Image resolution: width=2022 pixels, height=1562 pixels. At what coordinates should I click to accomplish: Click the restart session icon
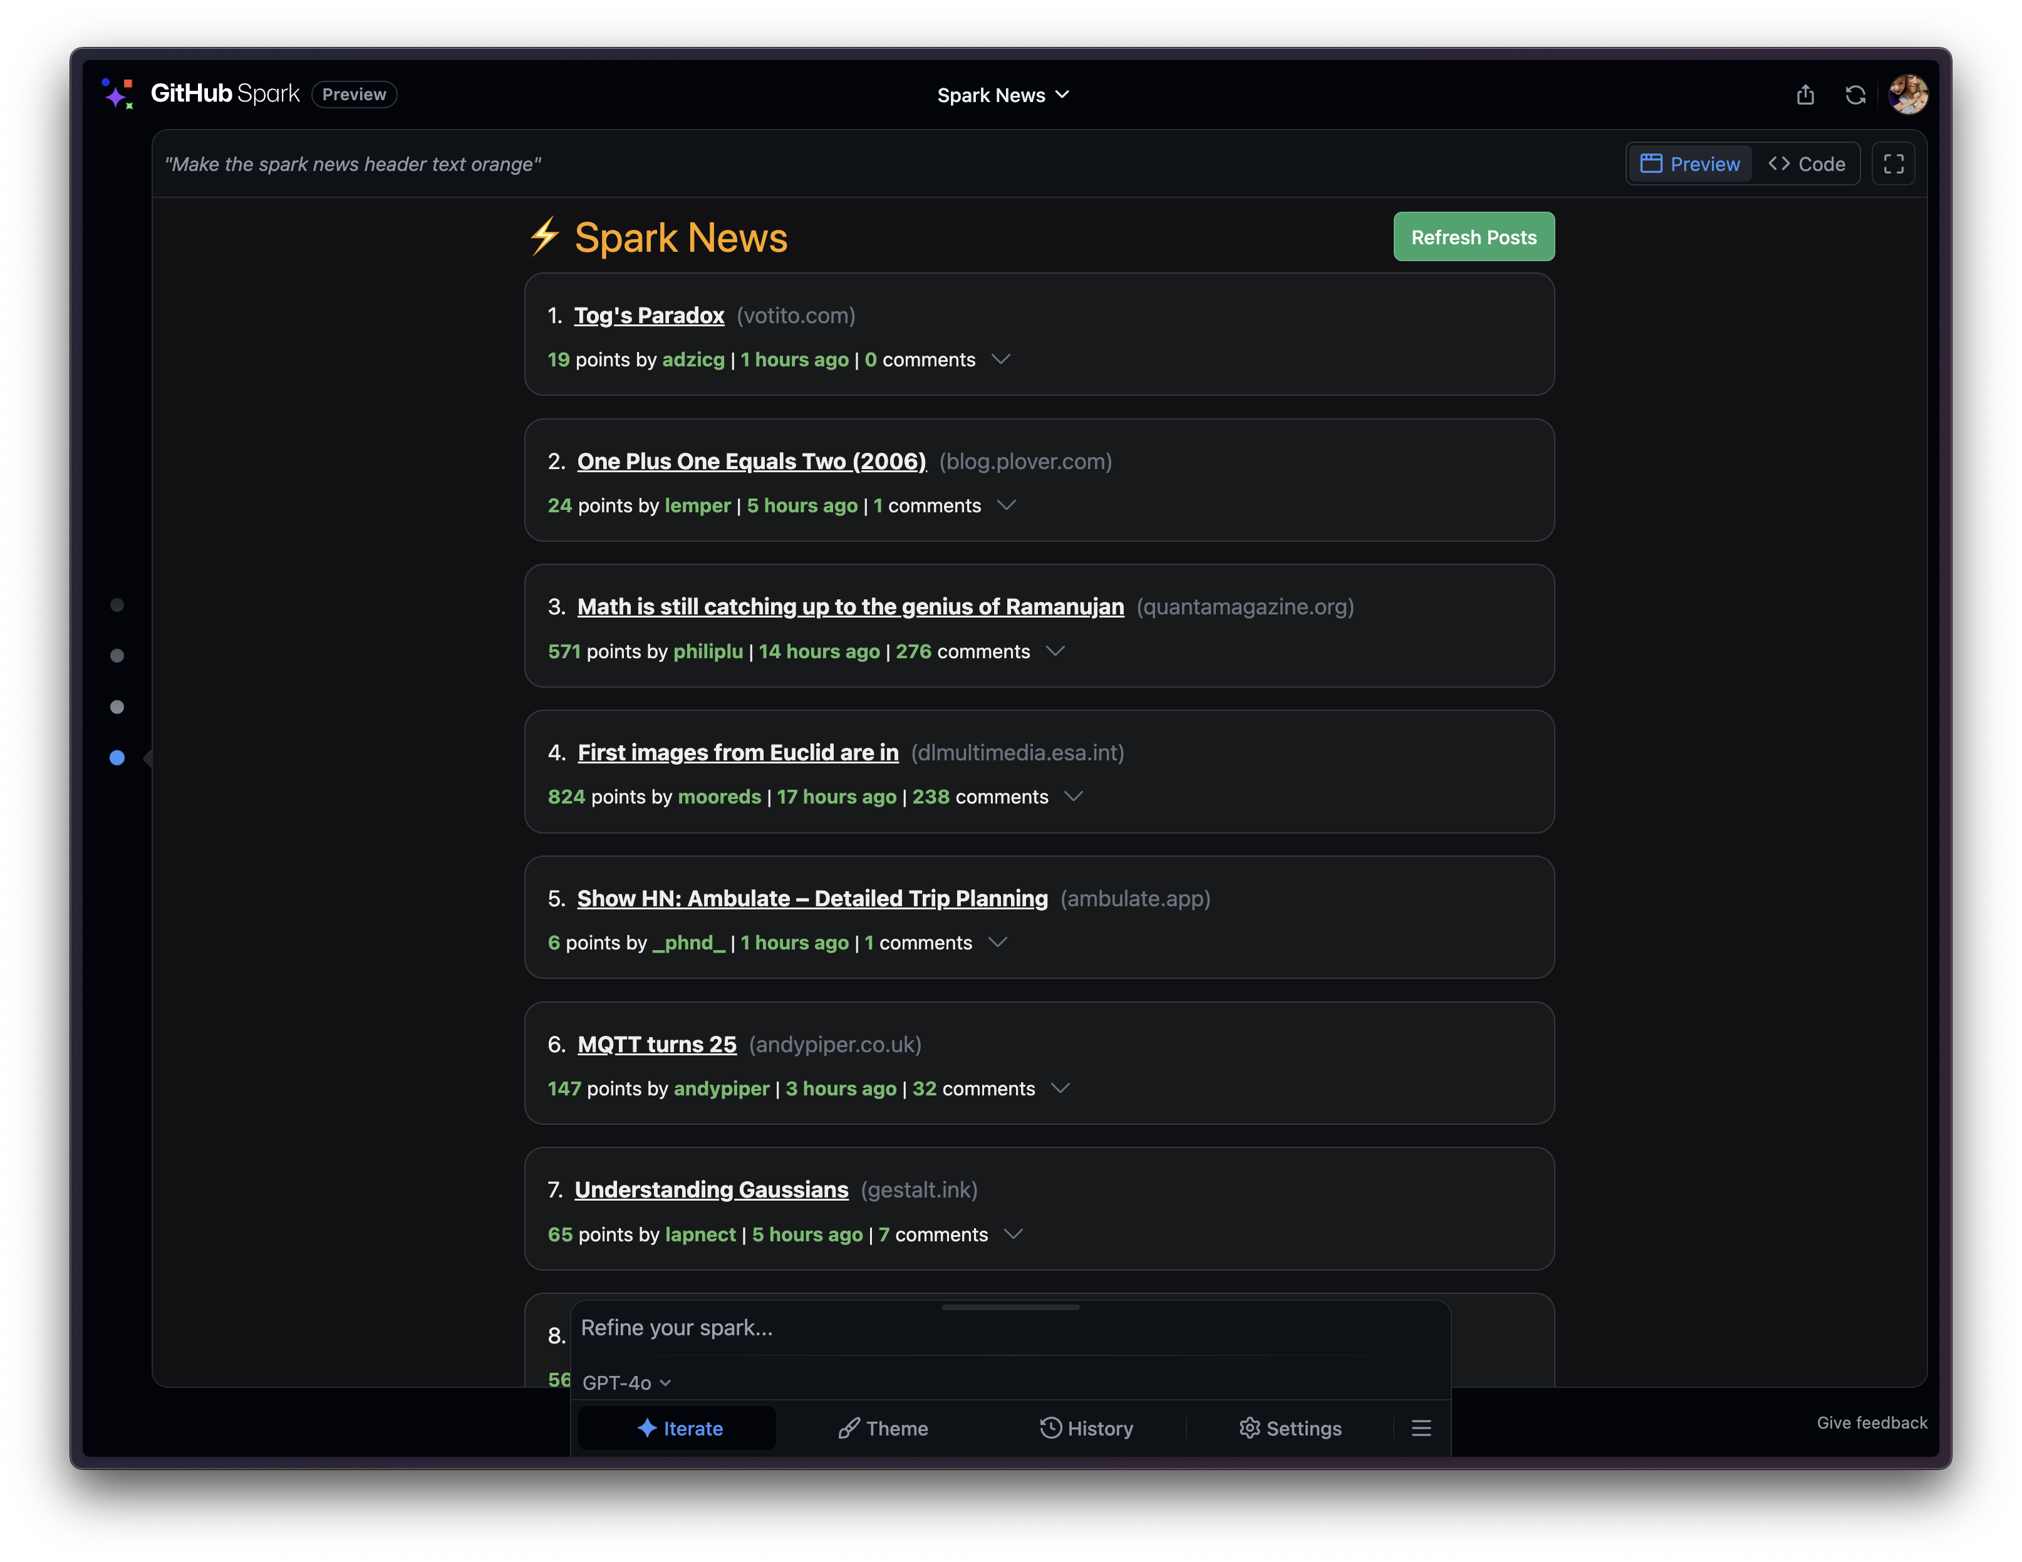coord(1855,93)
